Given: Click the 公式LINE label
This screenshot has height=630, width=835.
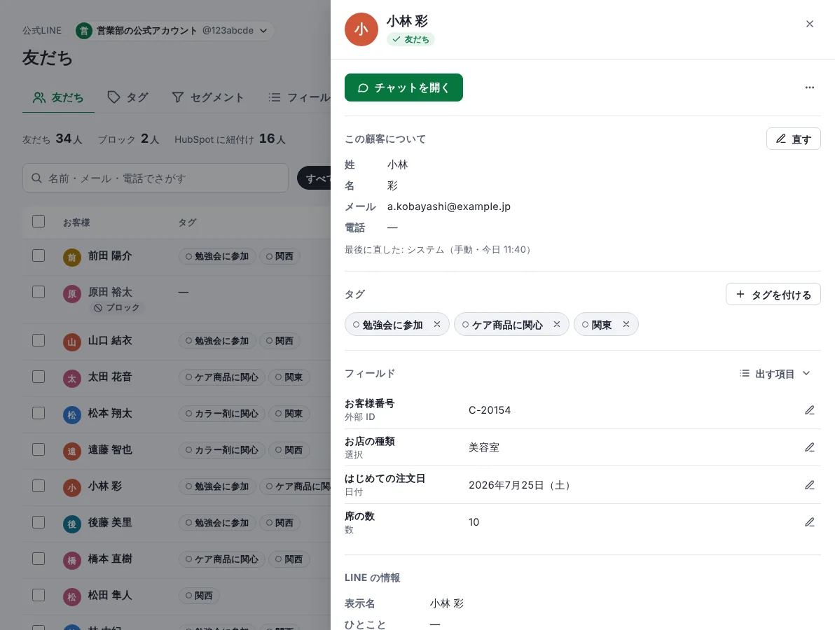Looking at the screenshot, I should (x=42, y=30).
